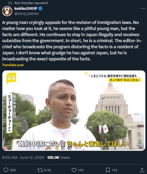Open the news 23 video thumbnail
This screenshot has height=174, width=147.
coord(74,111)
